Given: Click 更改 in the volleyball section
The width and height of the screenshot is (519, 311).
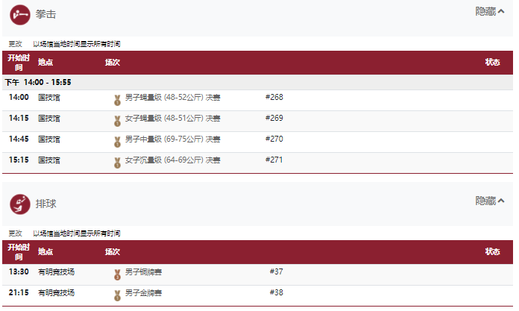Looking at the screenshot, I should (15, 233).
